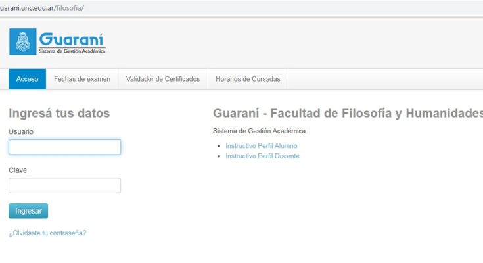This screenshot has height=263, width=483.
Task: Click the logo tagline under the Guaraní wordmark
Action: 72,51
